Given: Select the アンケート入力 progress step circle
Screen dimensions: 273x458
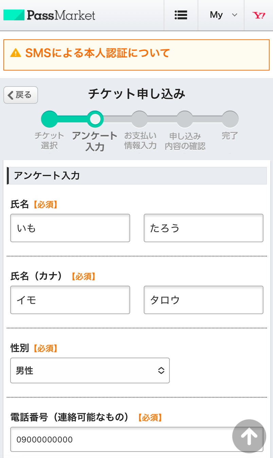Looking at the screenshot, I should tap(95, 119).
